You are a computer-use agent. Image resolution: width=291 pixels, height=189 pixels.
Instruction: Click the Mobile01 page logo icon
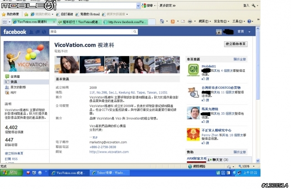point(193,70)
